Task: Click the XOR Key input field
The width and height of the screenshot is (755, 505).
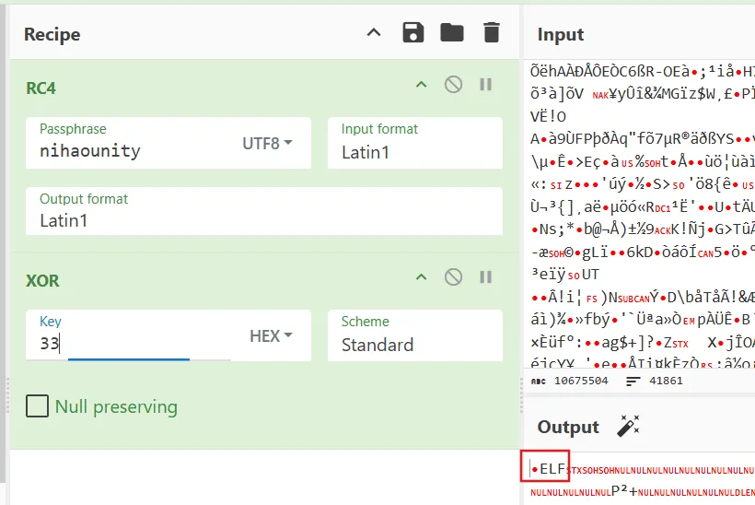Action: [x=134, y=344]
